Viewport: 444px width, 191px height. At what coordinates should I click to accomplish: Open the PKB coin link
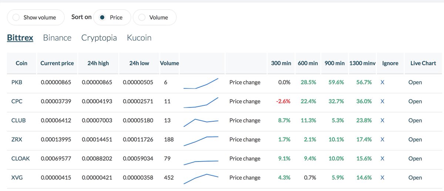[x=17, y=82]
